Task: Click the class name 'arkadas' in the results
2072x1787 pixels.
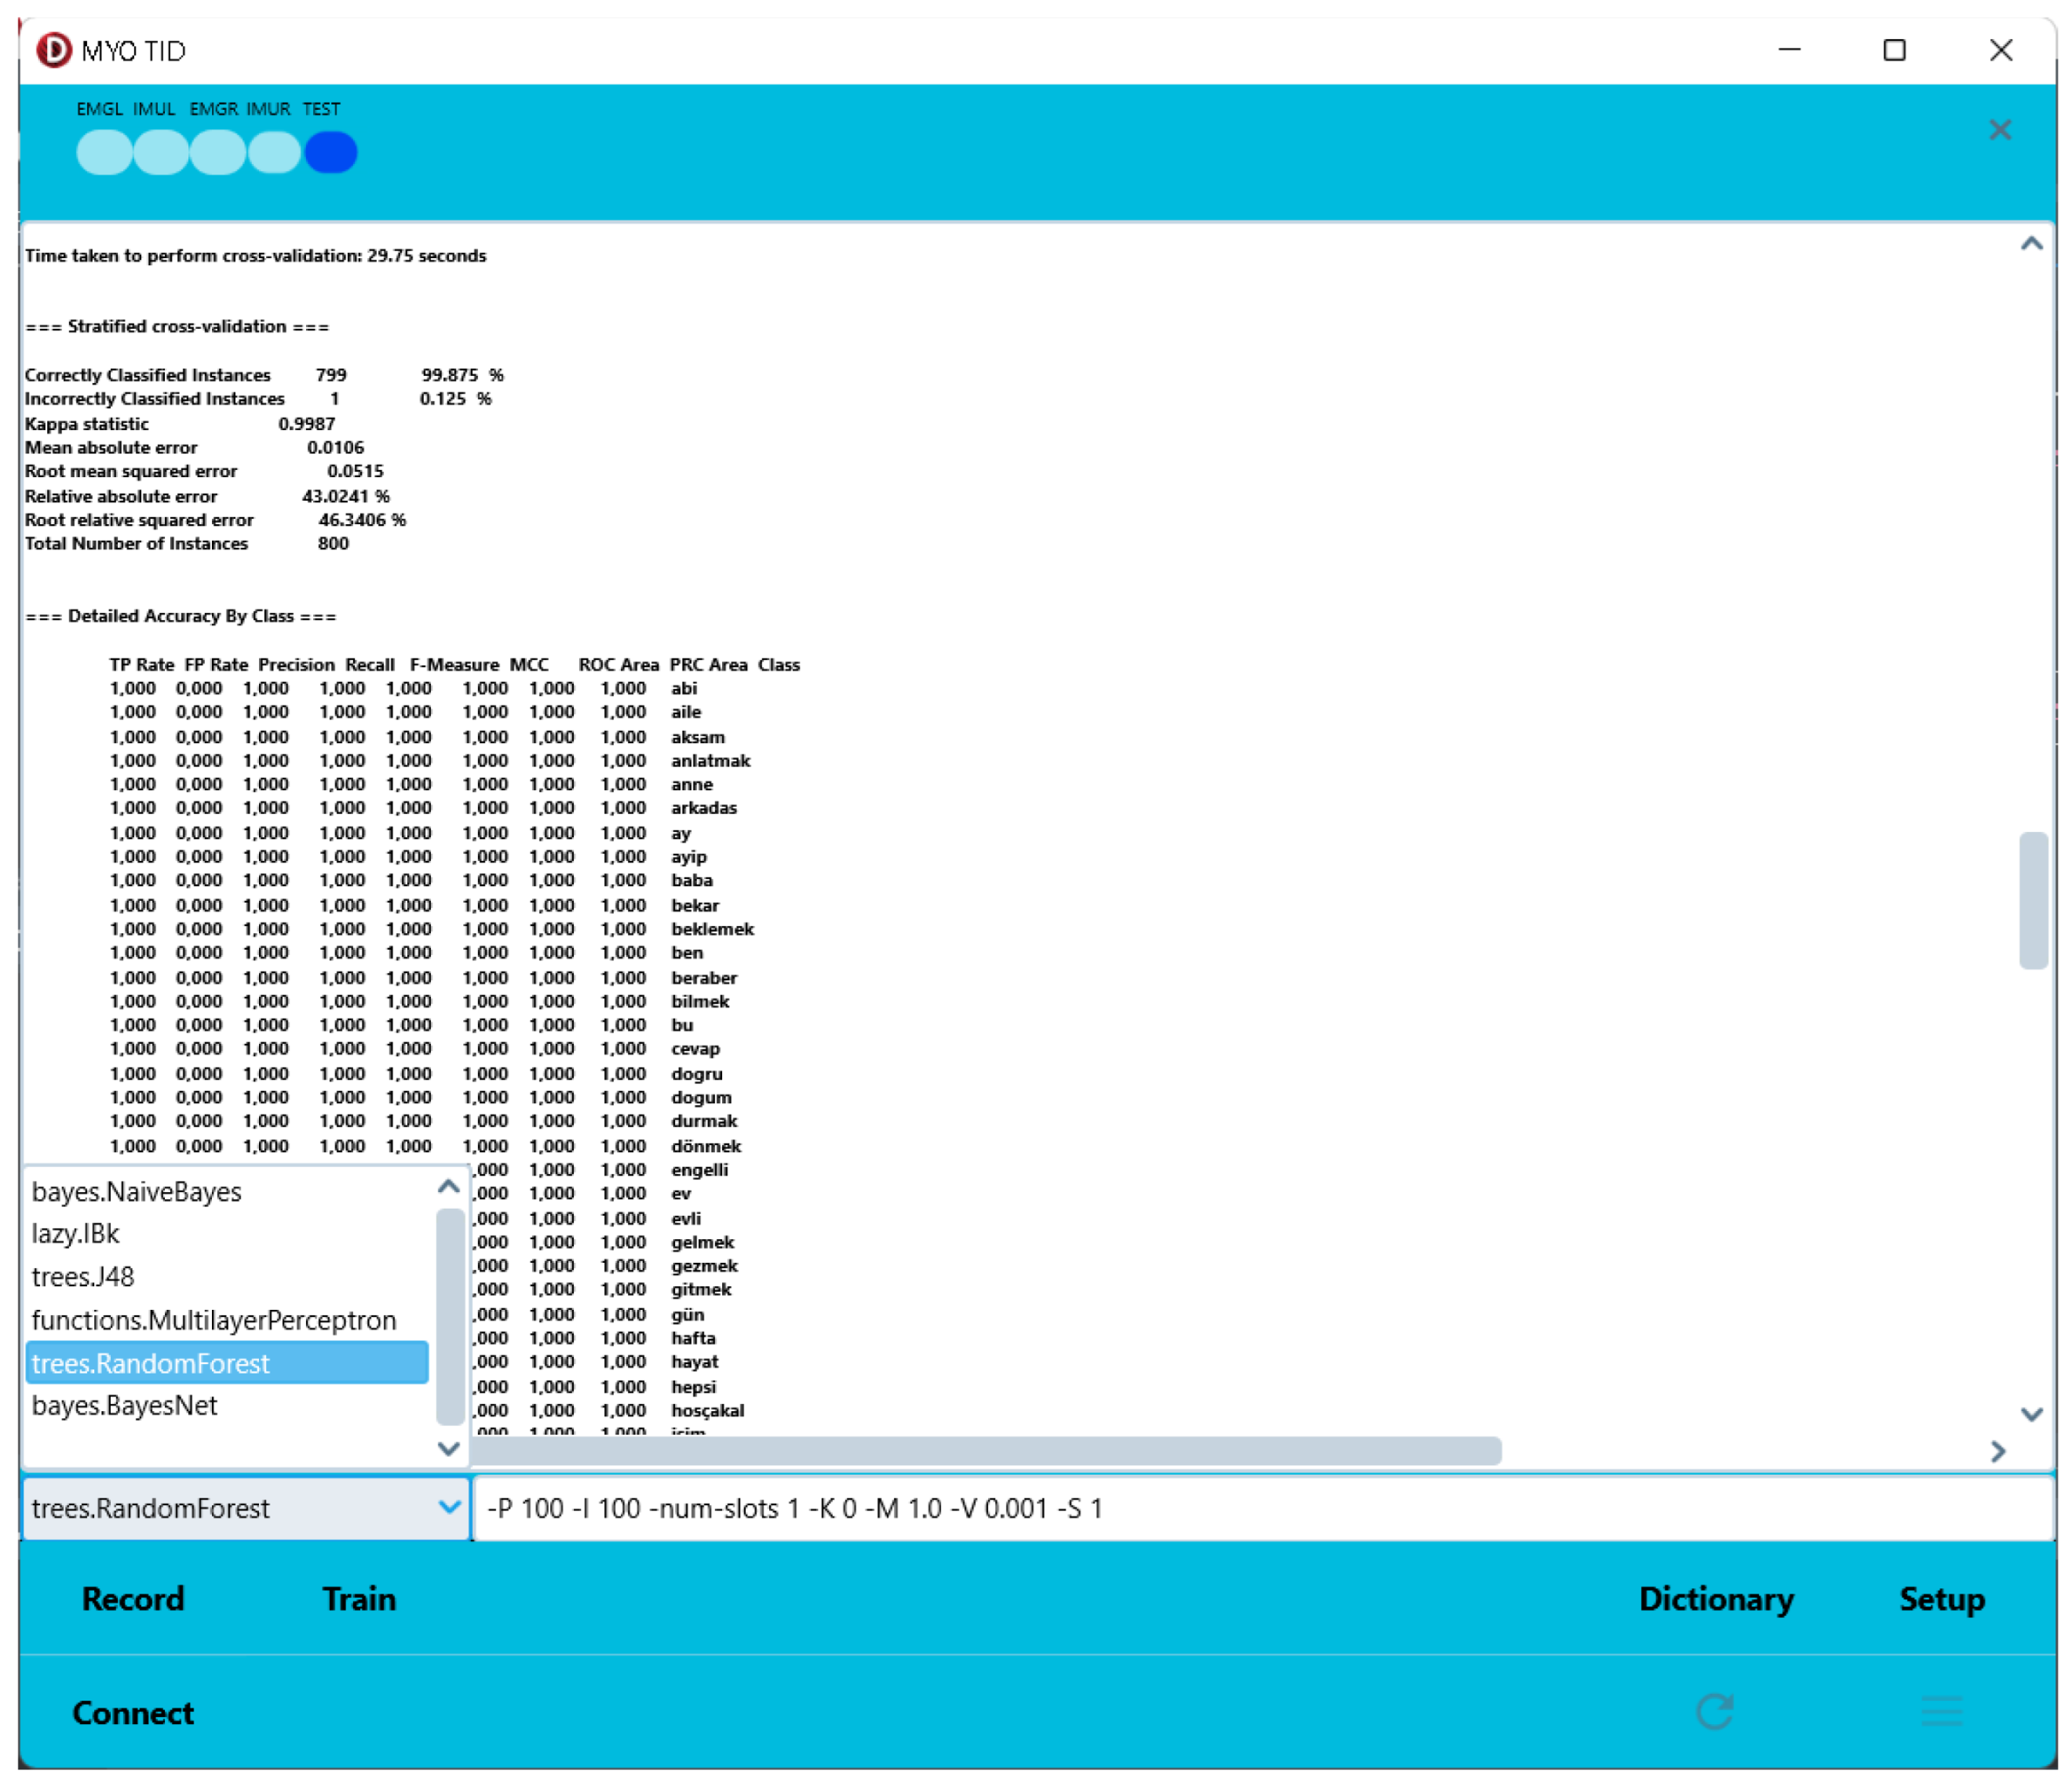Action: pos(704,808)
